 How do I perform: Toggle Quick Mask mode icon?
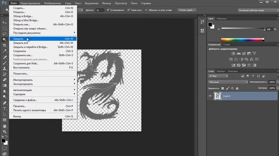[x=4, y=148]
